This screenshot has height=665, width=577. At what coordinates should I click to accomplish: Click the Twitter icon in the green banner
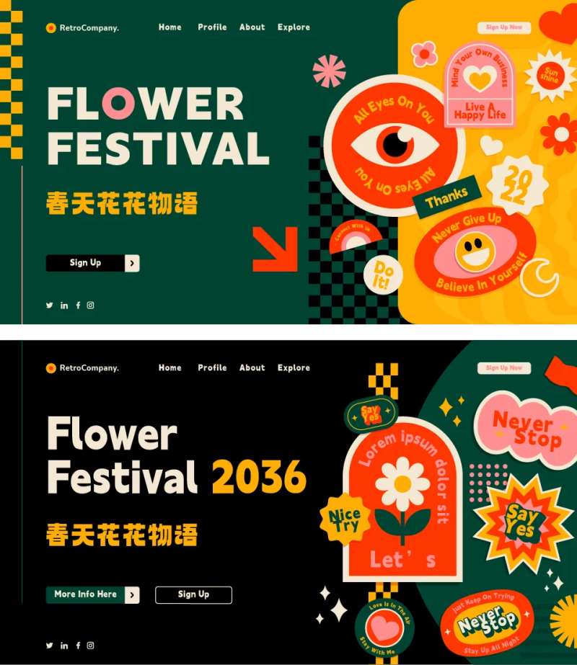50,305
